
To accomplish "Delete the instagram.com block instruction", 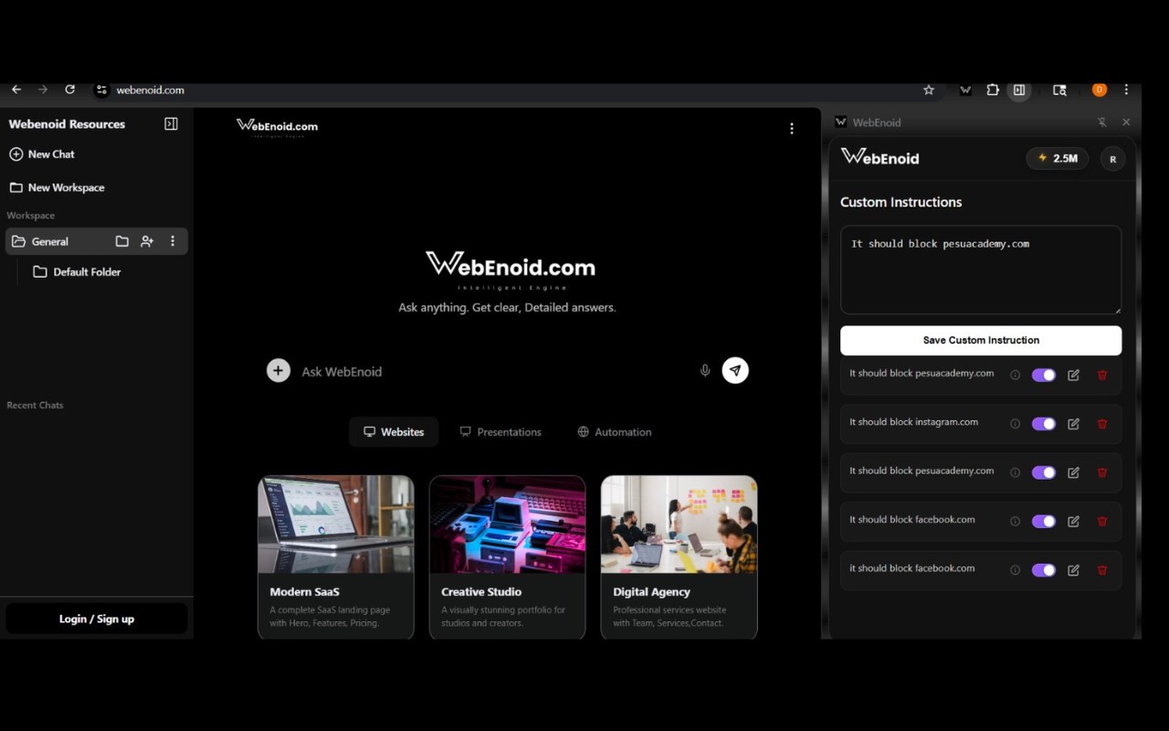I will click(1102, 424).
